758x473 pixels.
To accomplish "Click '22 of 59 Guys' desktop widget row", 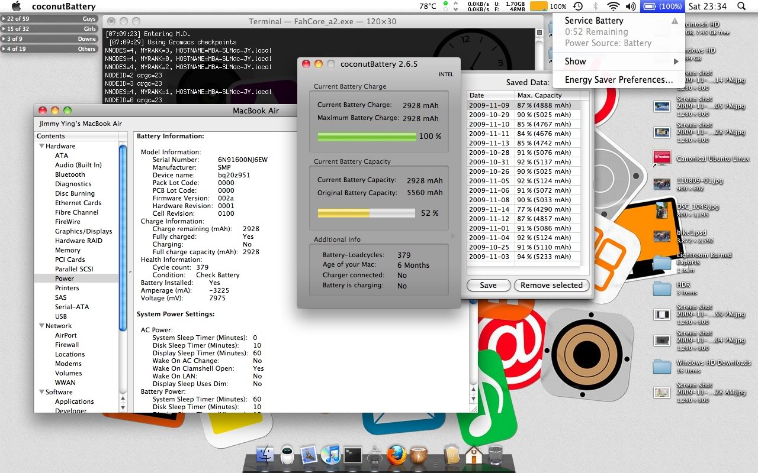I will (x=50, y=19).
